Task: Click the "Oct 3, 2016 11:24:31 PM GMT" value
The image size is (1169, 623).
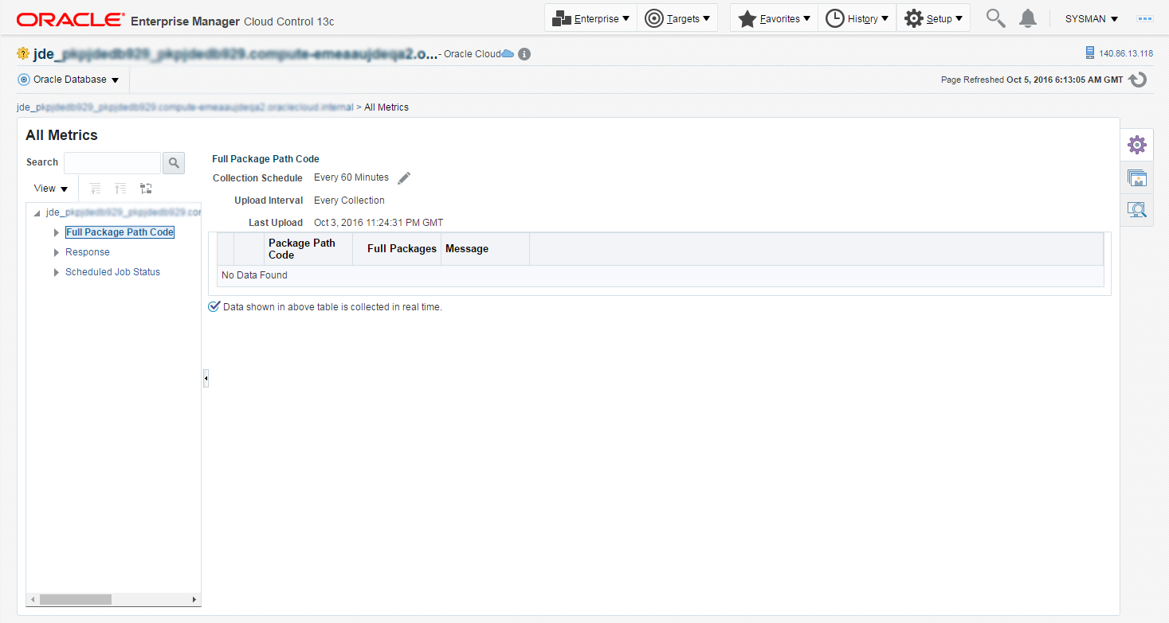Action: click(379, 223)
